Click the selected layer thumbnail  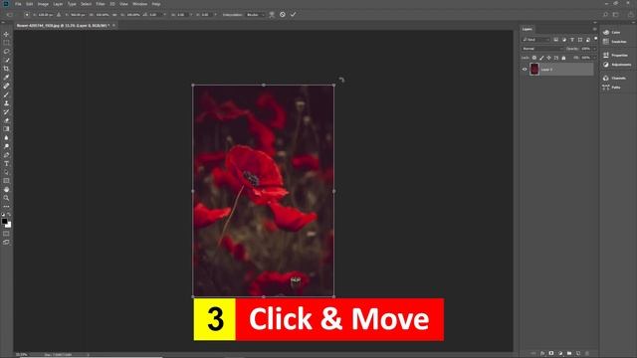pyautogui.click(x=534, y=70)
